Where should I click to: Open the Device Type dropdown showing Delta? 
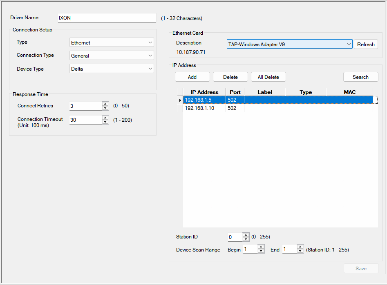pos(112,69)
